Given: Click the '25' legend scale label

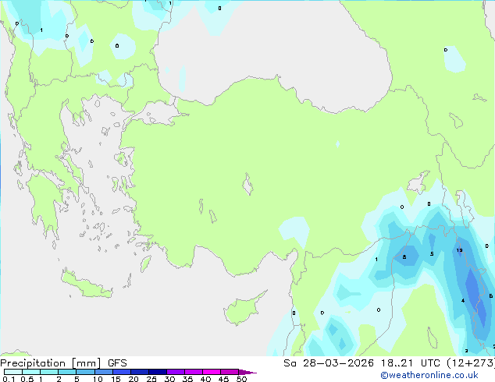Looking at the screenshot, I should pyautogui.click(x=151, y=379).
